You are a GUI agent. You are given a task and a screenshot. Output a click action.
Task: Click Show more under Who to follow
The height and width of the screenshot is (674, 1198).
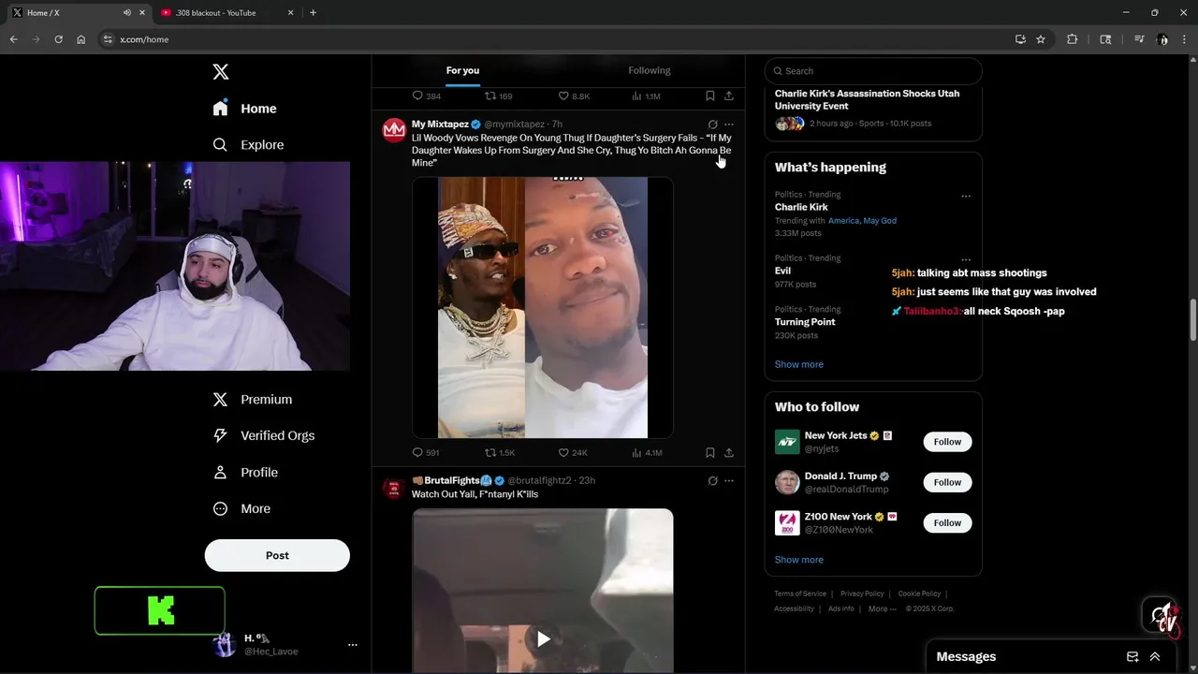coord(799,560)
